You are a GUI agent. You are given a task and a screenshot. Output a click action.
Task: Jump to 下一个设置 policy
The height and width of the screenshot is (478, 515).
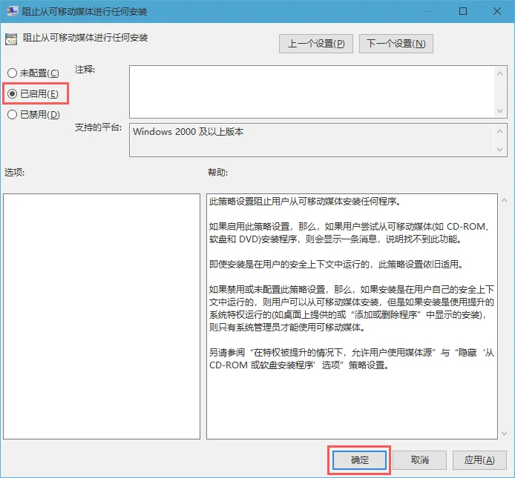pyautogui.click(x=396, y=44)
